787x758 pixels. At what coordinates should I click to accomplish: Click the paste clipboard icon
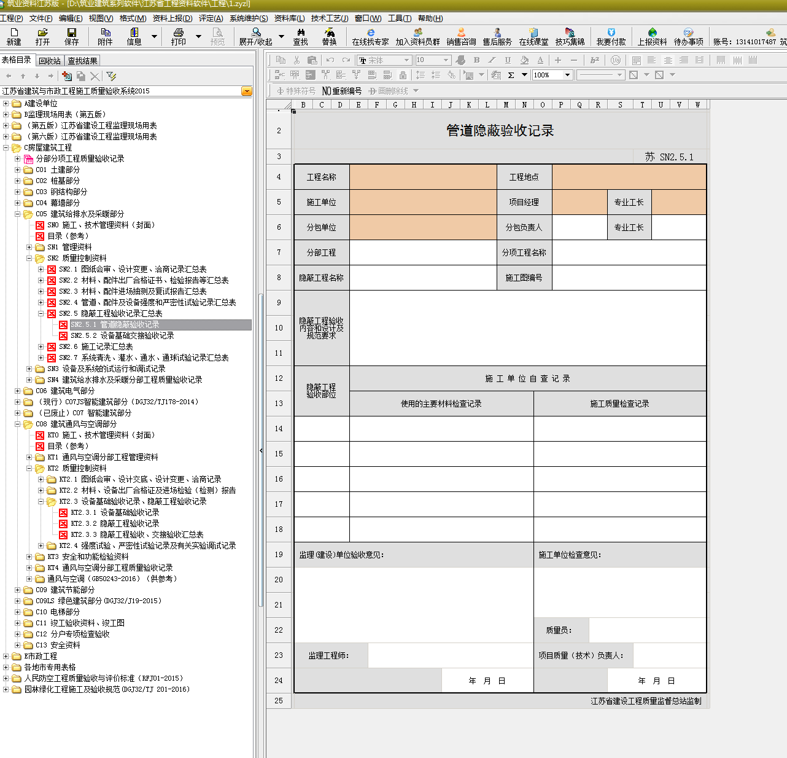click(312, 60)
